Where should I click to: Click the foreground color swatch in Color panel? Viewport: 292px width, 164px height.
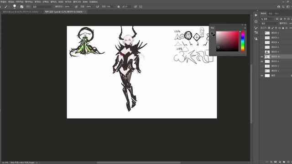[212, 33]
